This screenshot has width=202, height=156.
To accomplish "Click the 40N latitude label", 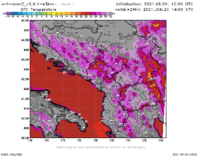I will coord(26,128).
